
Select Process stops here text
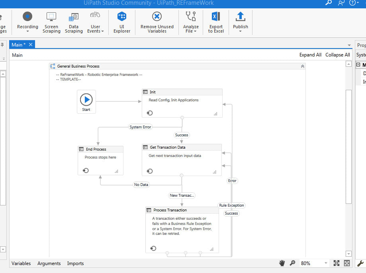click(x=100, y=157)
